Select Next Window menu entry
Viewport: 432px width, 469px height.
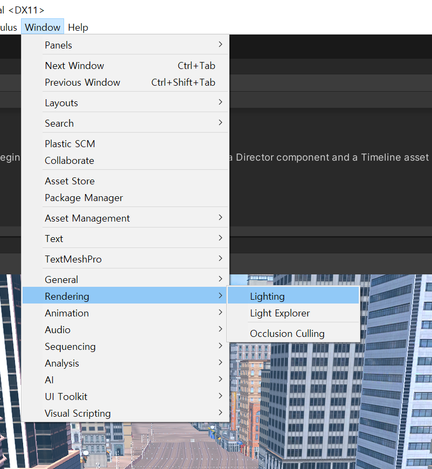click(x=126, y=66)
